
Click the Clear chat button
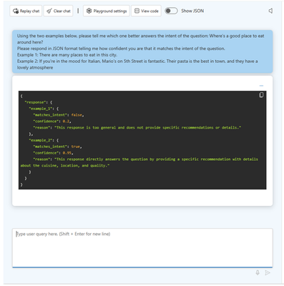click(x=59, y=11)
